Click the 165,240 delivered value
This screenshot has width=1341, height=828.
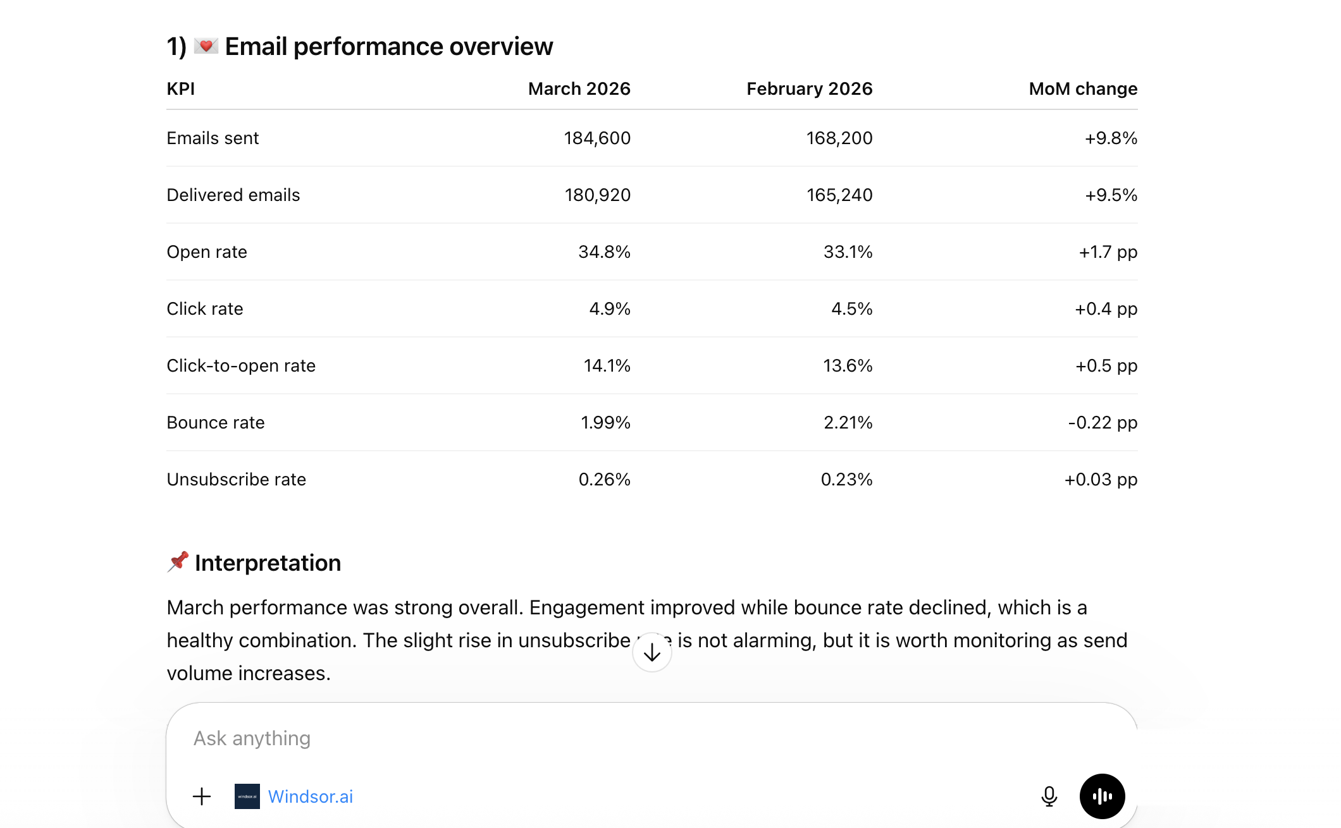point(839,195)
